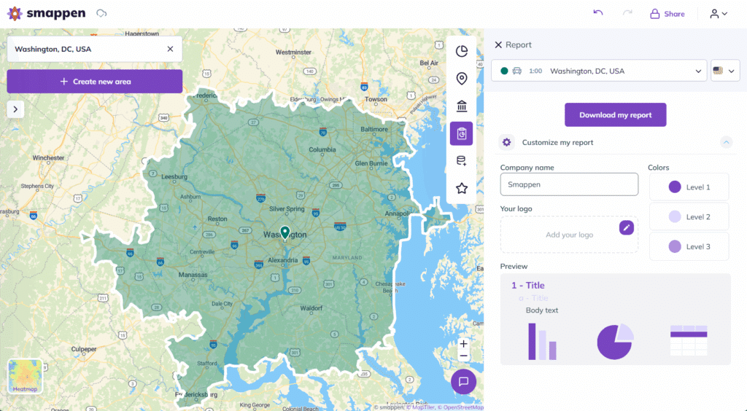
Task: Open the country flag dropdown
Action: coord(725,71)
